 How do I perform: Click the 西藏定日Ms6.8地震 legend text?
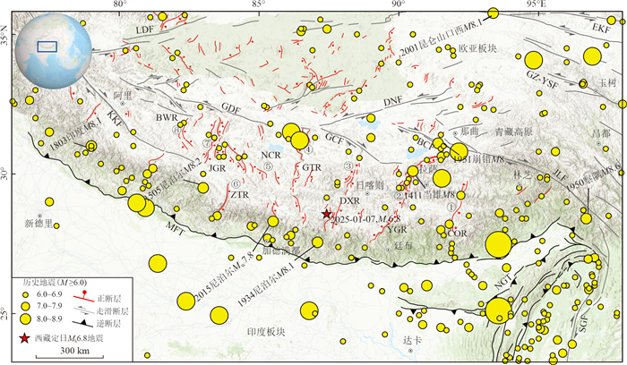(x=69, y=339)
